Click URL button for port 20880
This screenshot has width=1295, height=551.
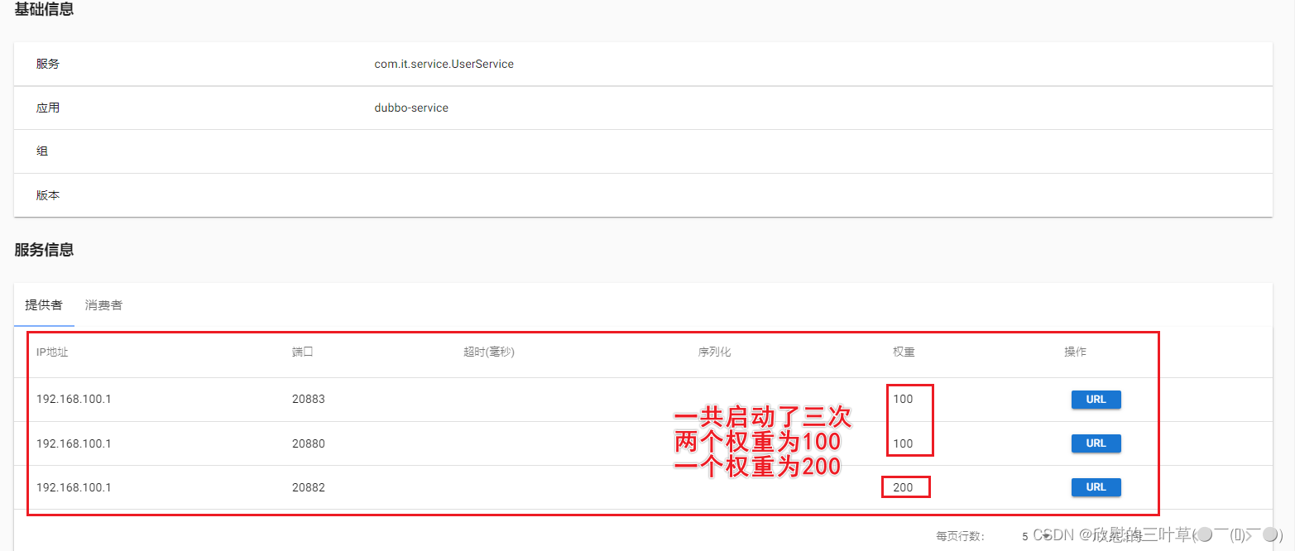click(1096, 443)
